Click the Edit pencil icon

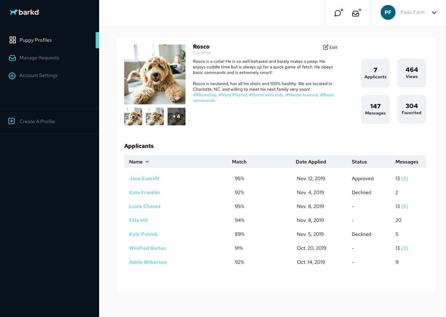(x=326, y=47)
